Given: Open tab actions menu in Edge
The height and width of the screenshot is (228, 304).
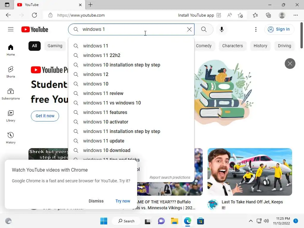Looking at the screenshot, I should click(x=7, y=5).
